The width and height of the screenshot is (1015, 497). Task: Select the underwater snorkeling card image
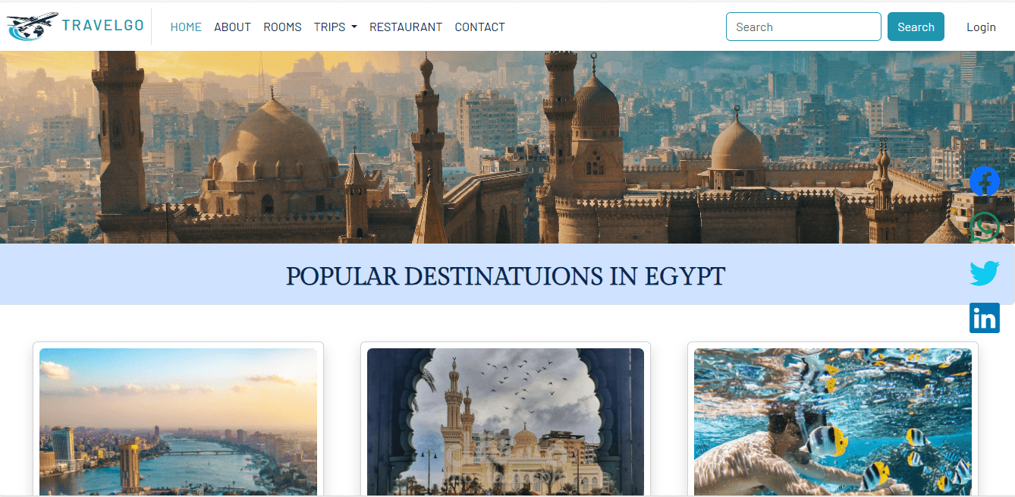point(833,422)
